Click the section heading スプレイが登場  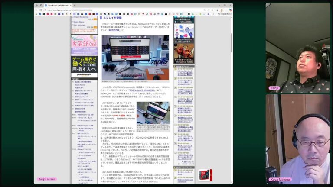tap(112, 18)
